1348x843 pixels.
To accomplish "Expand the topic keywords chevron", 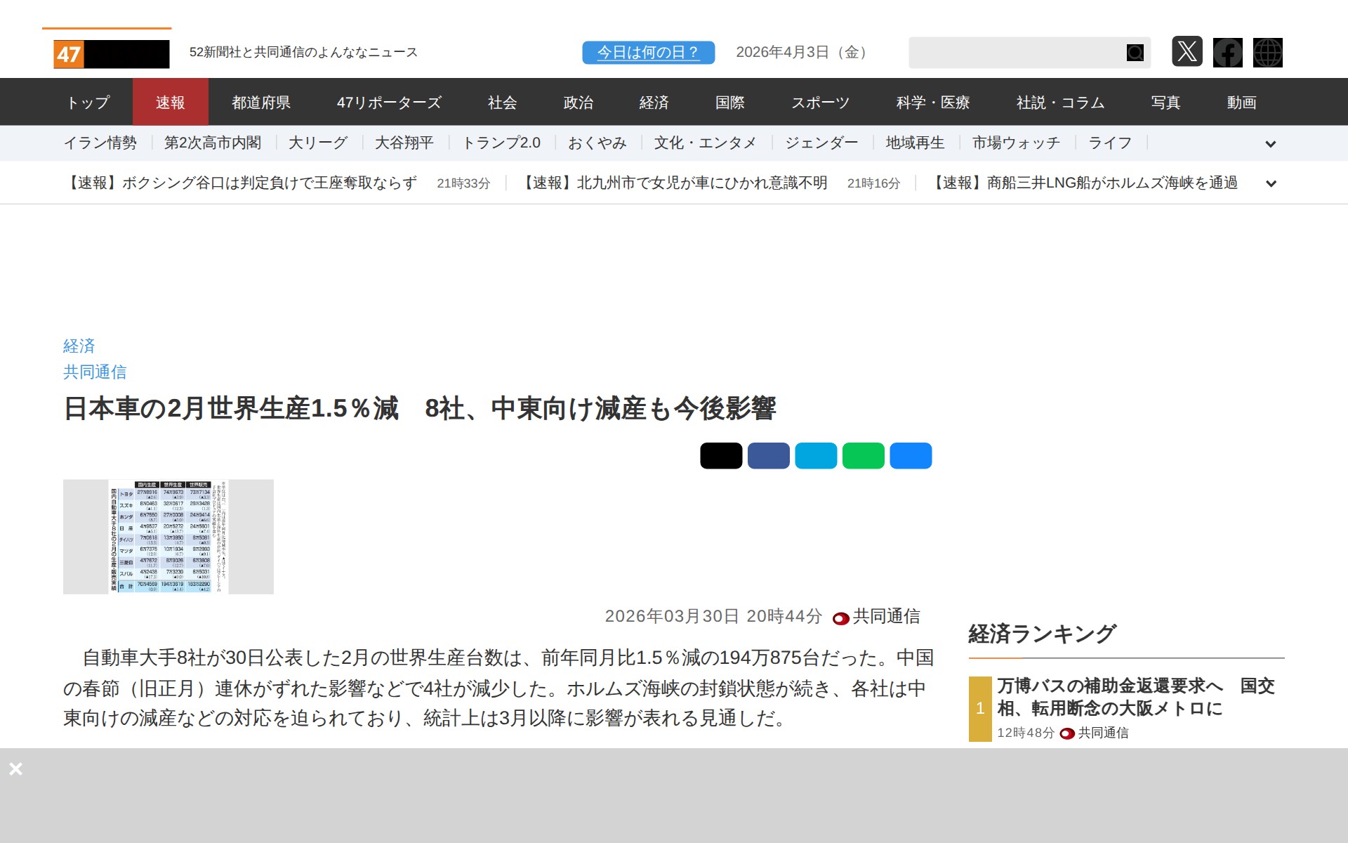I will coord(1270,144).
